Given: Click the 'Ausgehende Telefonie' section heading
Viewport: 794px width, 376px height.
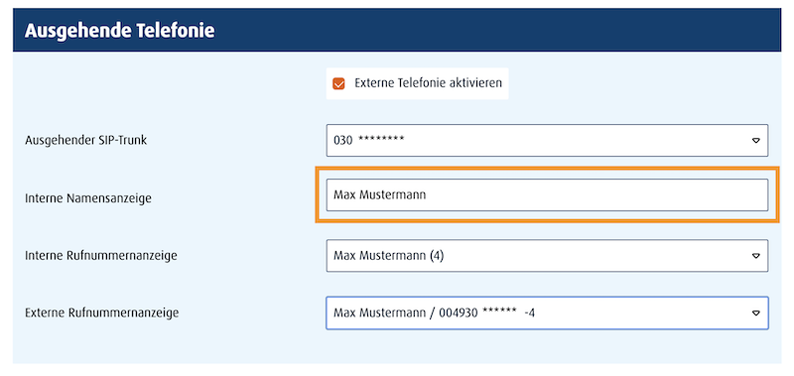Looking at the screenshot, I should point(119,31).
